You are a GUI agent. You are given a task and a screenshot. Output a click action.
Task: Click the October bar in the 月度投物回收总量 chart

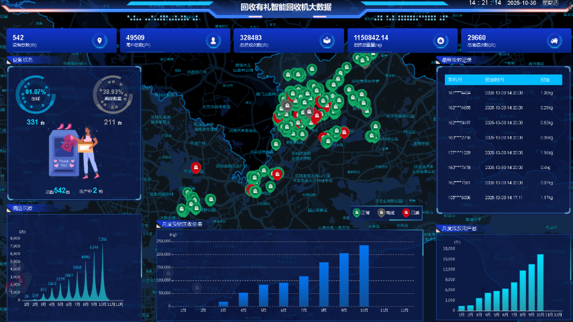tap(364, 276)
